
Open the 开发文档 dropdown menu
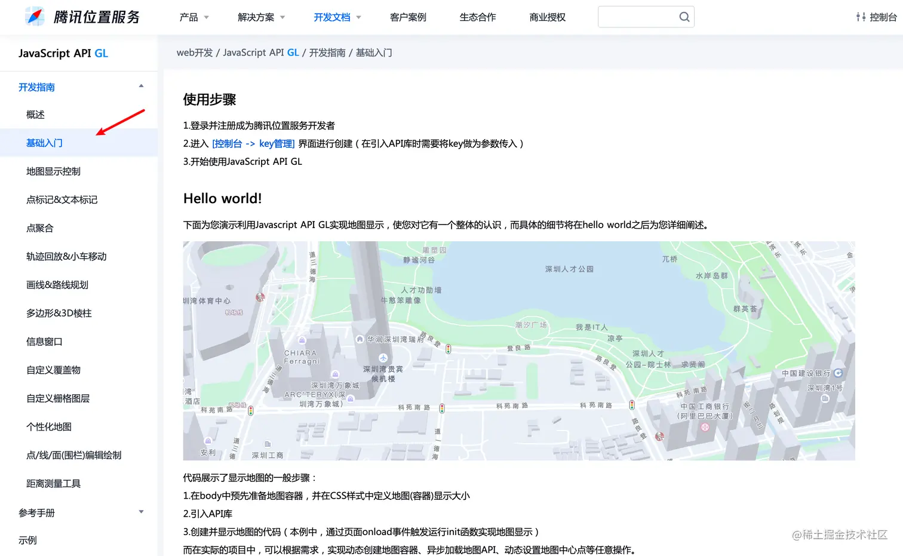coord(337,17)
